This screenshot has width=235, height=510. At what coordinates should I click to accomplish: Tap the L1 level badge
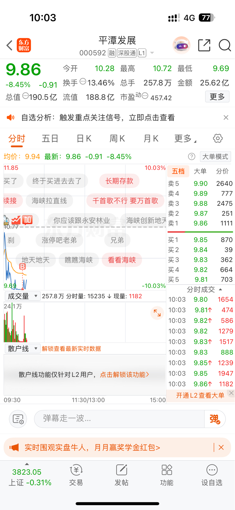[x=142, y=53]
